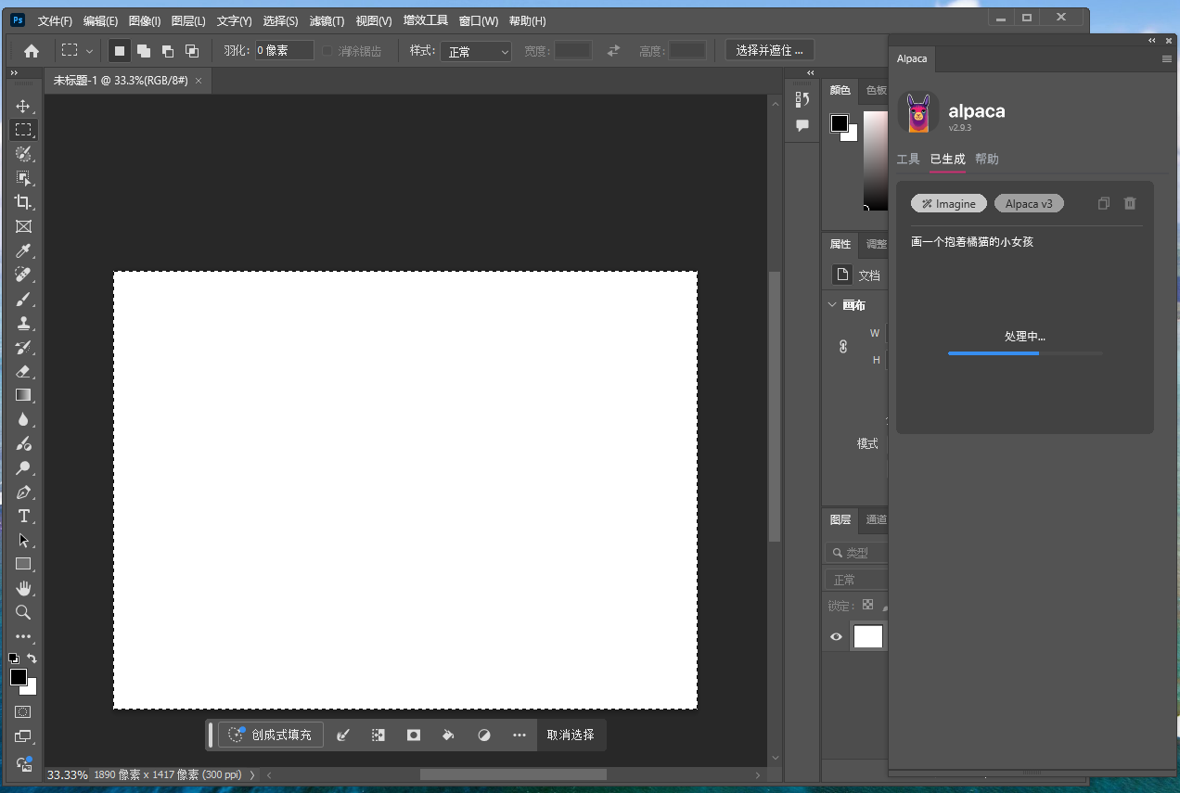
Task: Click the Imagine pill button
Action: coord(949,203)
